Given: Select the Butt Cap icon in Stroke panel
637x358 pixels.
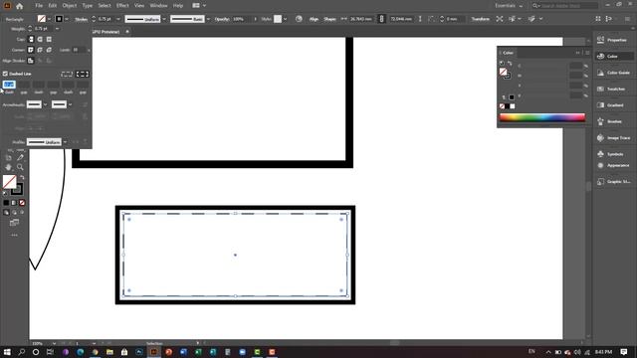Looking at the screenshot, I should [31, 39].
